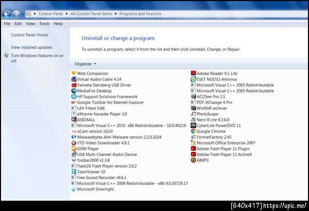Open the Organize dropdown
This screenshot has height=211, width=309.
coord(85,64)
